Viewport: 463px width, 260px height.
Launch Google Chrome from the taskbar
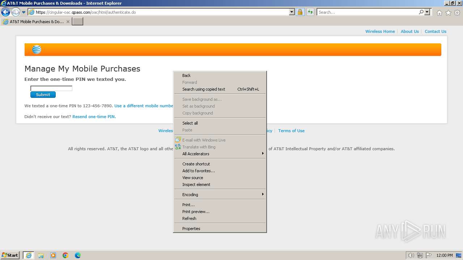point(65,255)
